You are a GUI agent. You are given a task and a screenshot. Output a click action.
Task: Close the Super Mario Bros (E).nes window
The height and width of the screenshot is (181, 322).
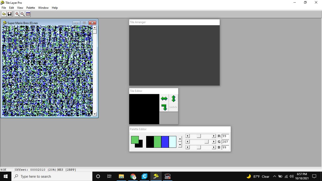(92, 23)
